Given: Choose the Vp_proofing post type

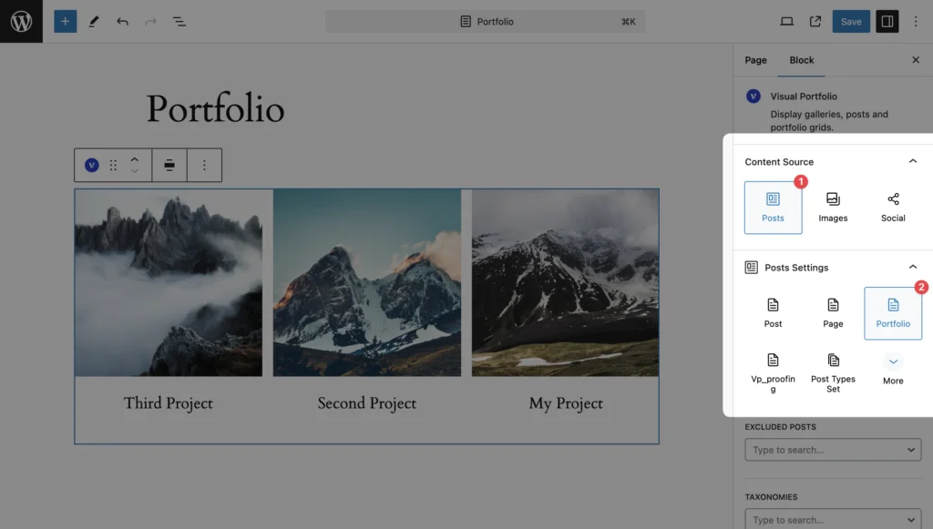Looking at the screenshot, I should [773, 372].
